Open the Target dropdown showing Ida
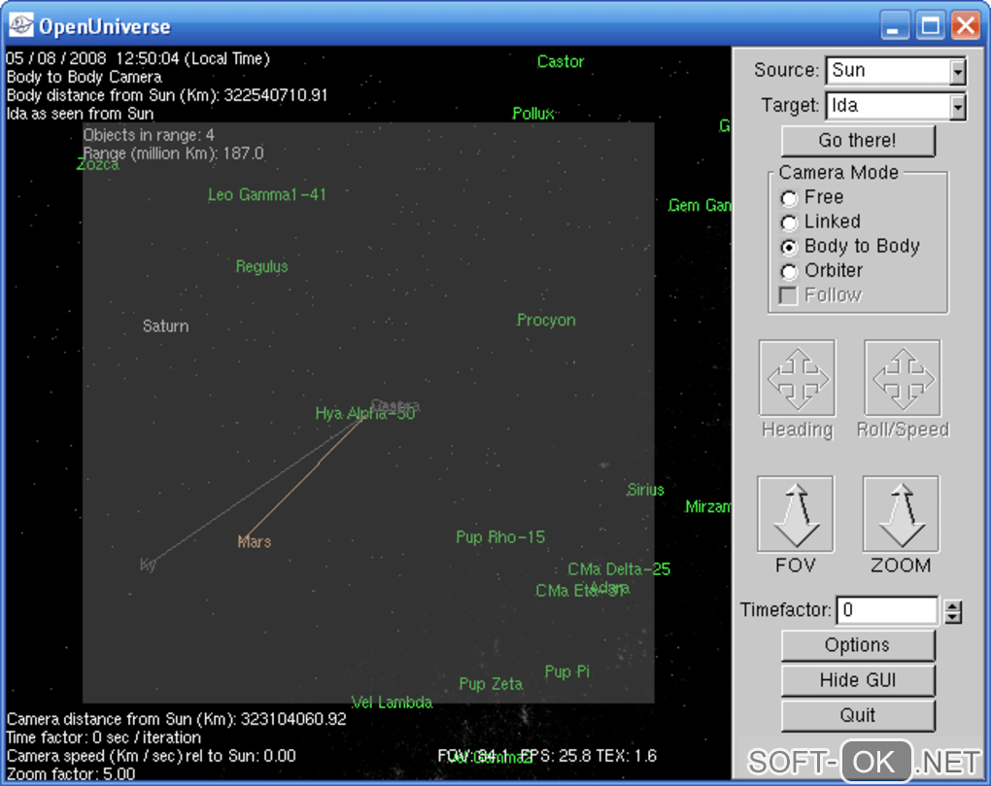Image resolution: width=991 pixels, height=786 pixels. point(958,106)
